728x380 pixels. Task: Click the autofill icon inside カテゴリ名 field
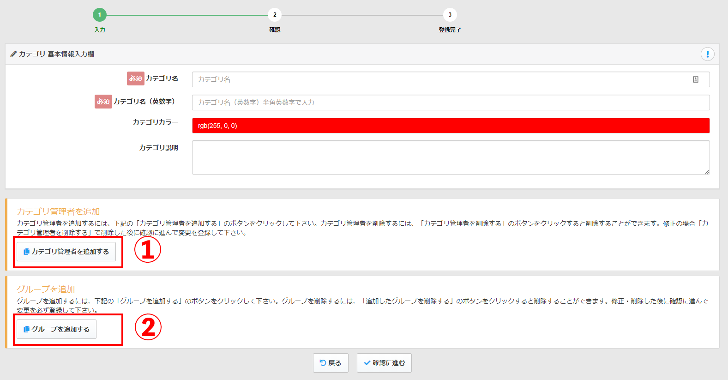(x=695, y=79)
